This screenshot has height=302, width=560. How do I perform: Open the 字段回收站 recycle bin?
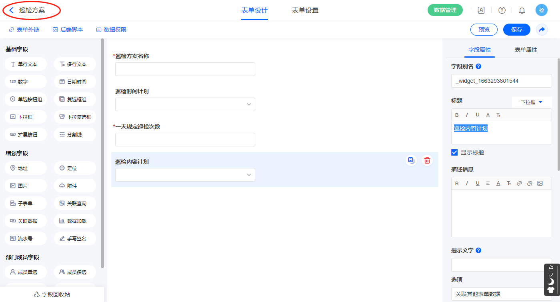click(52, 294)
